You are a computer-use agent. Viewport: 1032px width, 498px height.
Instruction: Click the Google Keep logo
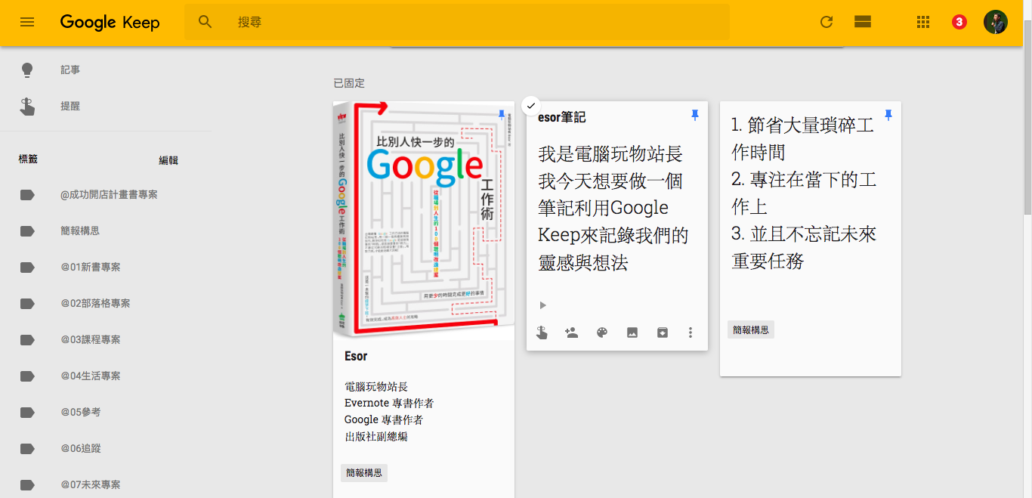click(110, 22)
